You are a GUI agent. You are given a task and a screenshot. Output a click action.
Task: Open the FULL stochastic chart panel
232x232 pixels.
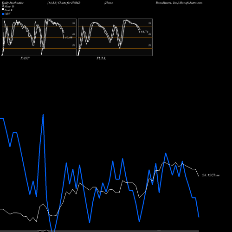(115, 37)
